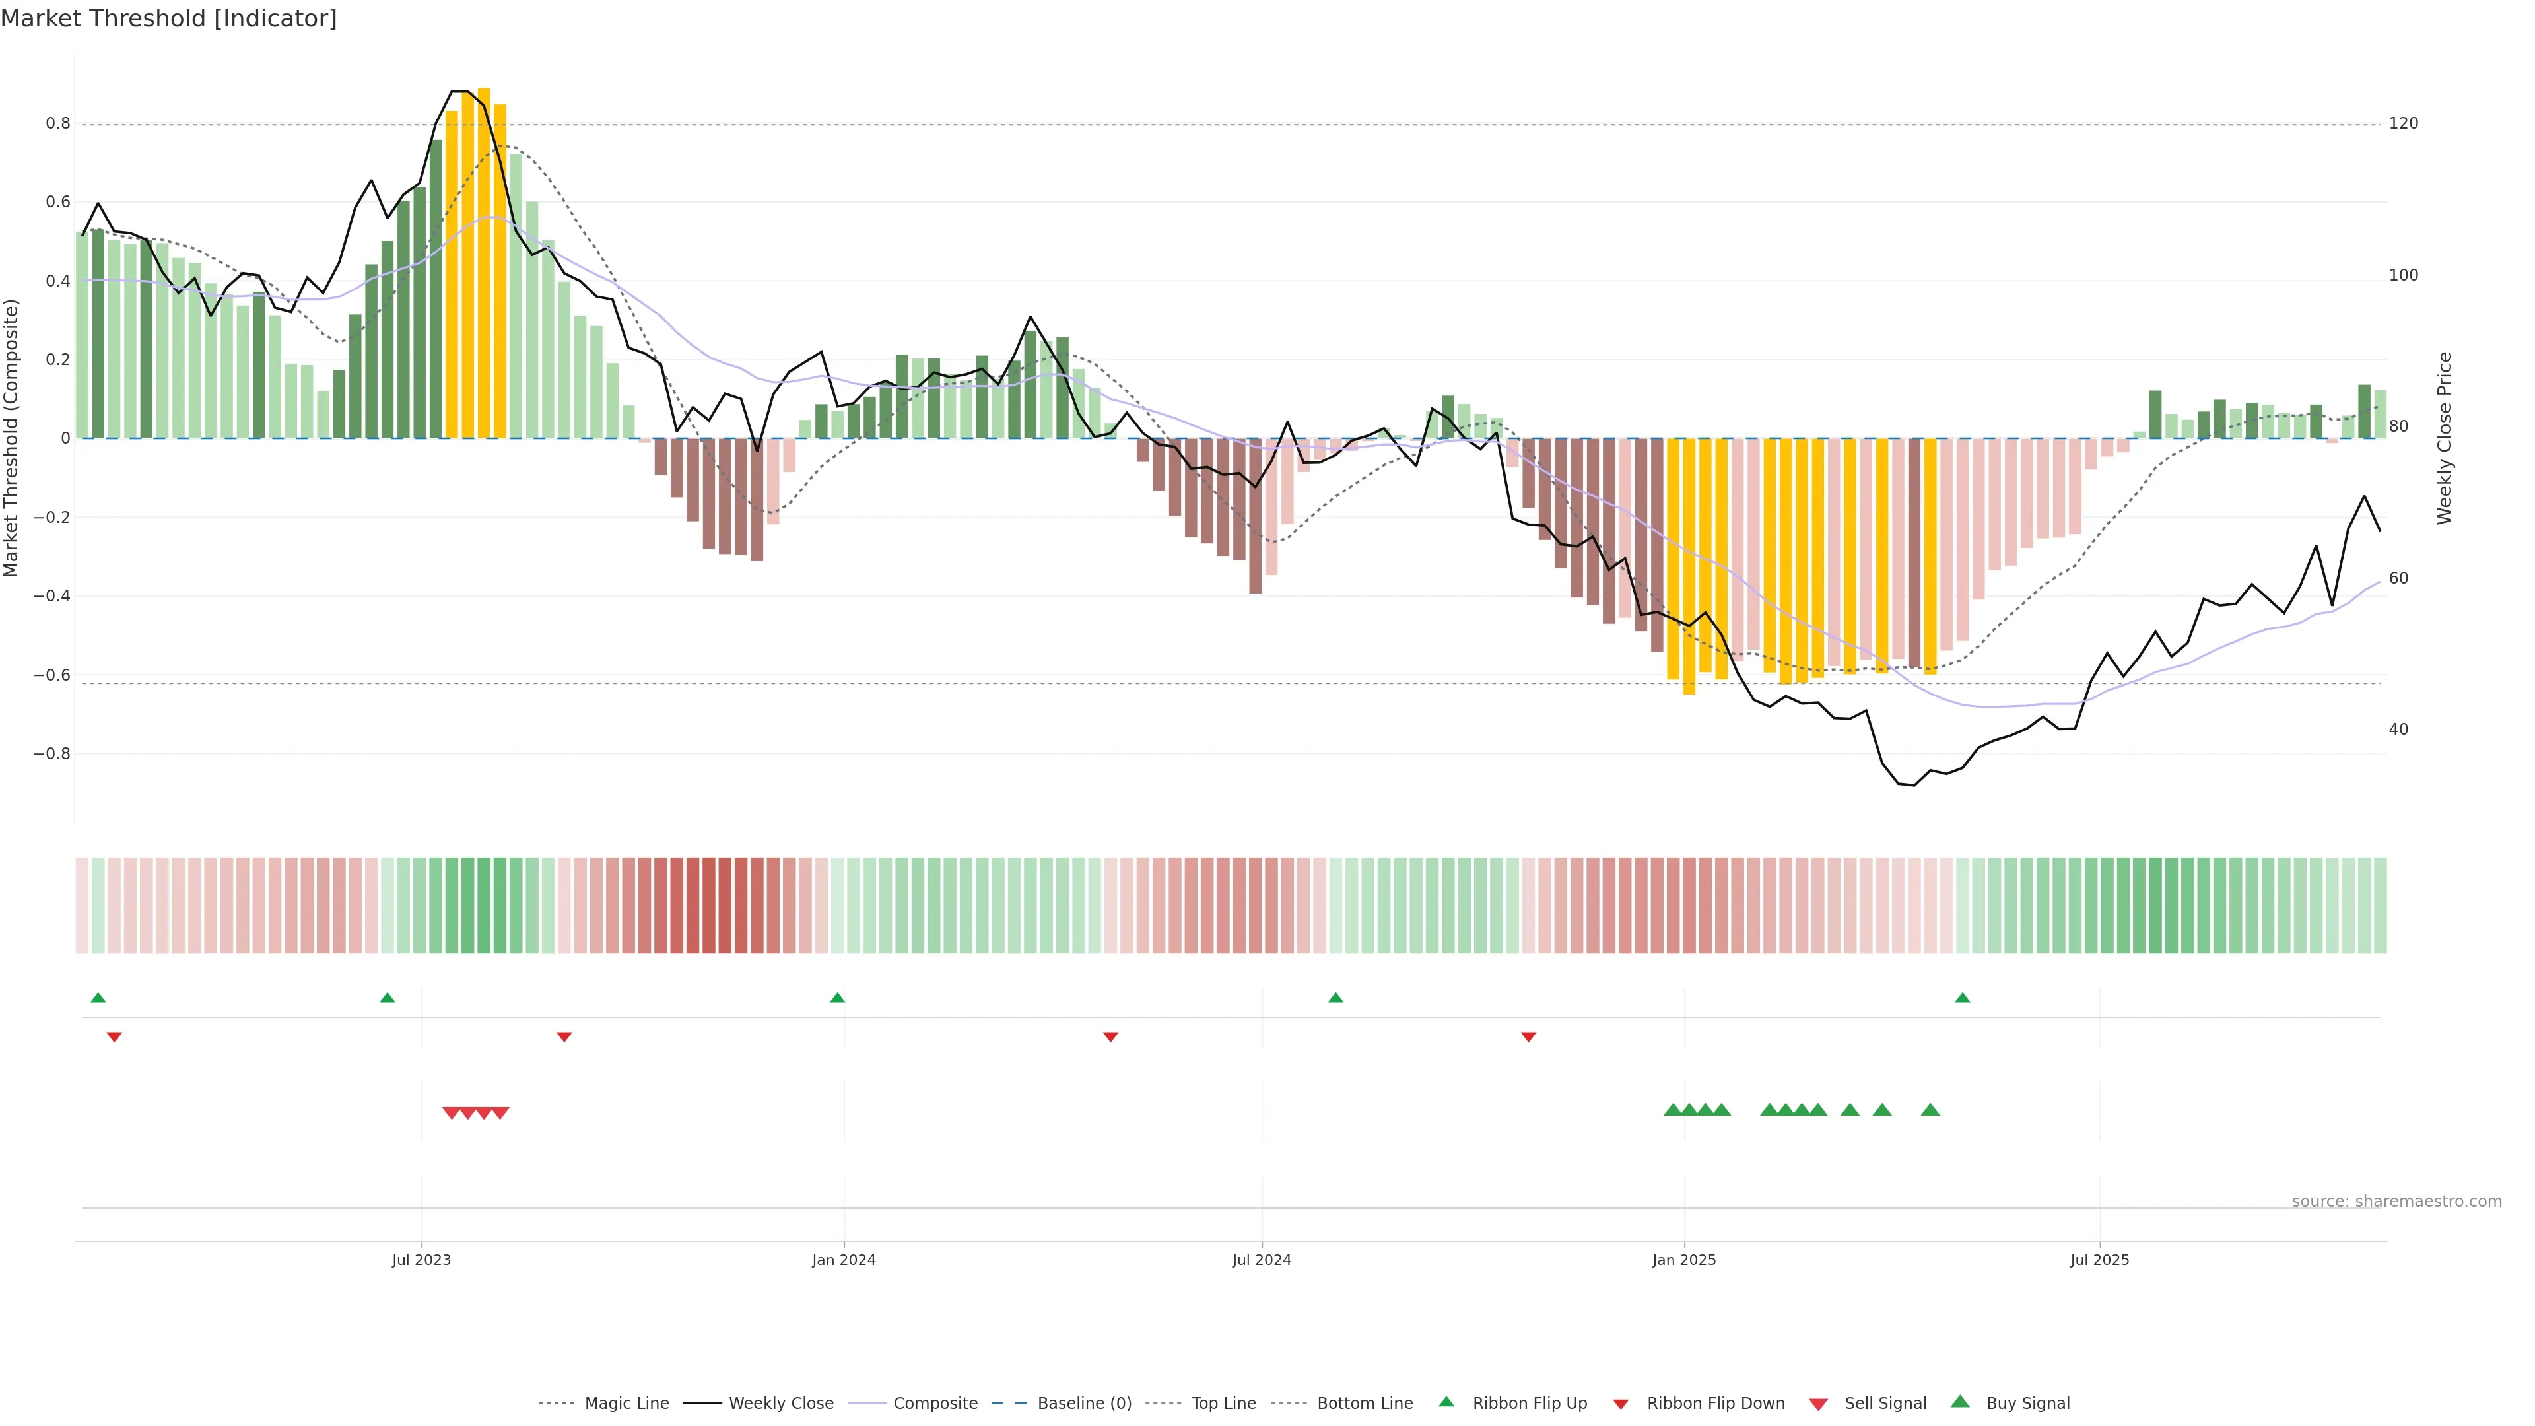The image size is (2535, 1426).
Task: Click the Jul 2025 x-axis label
Action: [x=2099, y=1260]
